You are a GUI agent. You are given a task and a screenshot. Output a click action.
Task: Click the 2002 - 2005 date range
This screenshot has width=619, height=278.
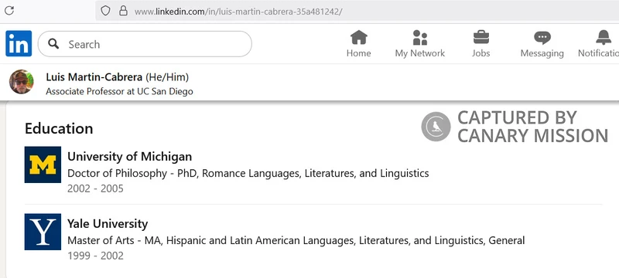(x=95, y=188)
